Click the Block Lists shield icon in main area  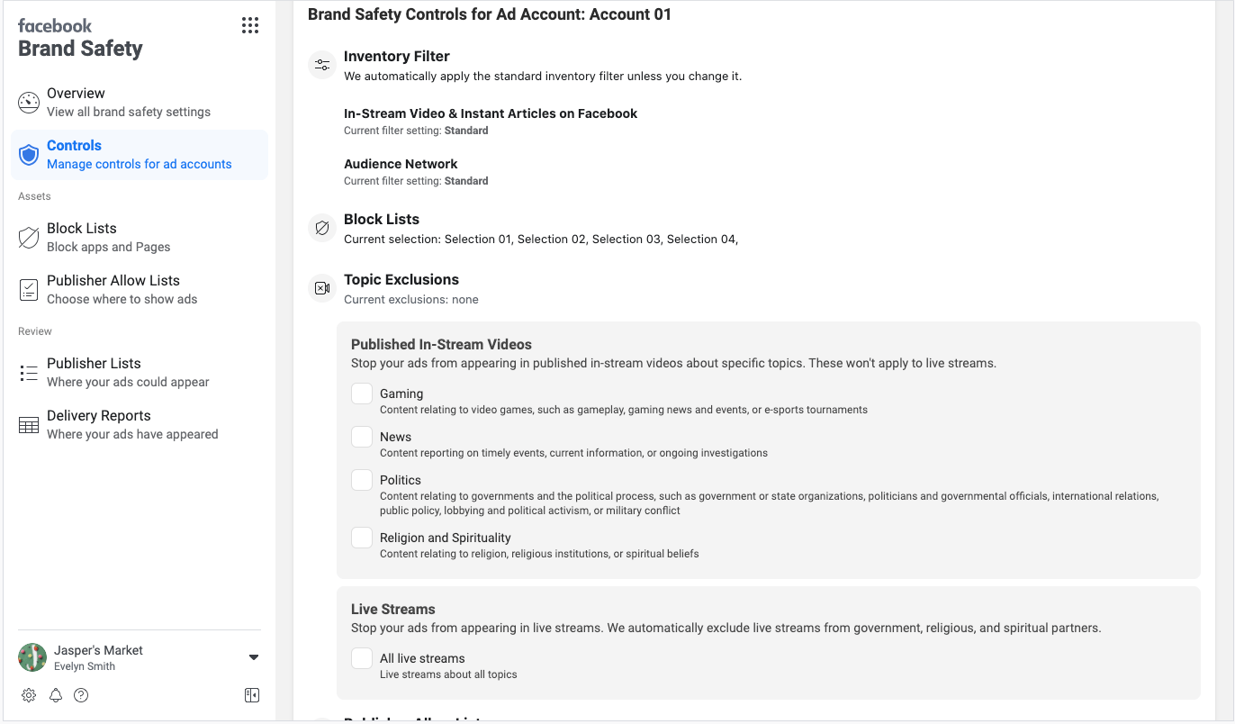tap(321, 227)
